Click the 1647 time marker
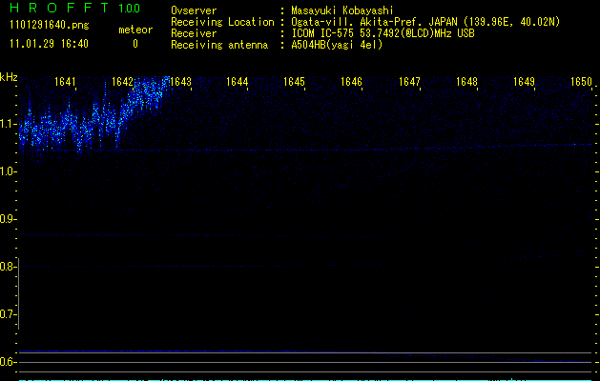This screenshot has width=600, height=381. pyautogui.click(x=409, y=82)
